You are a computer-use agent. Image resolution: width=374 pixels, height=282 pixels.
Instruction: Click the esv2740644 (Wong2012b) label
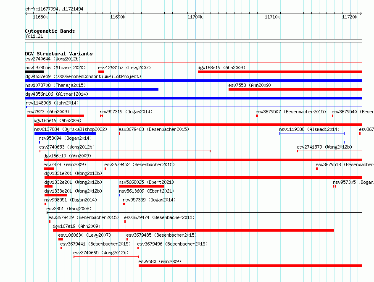[x=53, y=59]
